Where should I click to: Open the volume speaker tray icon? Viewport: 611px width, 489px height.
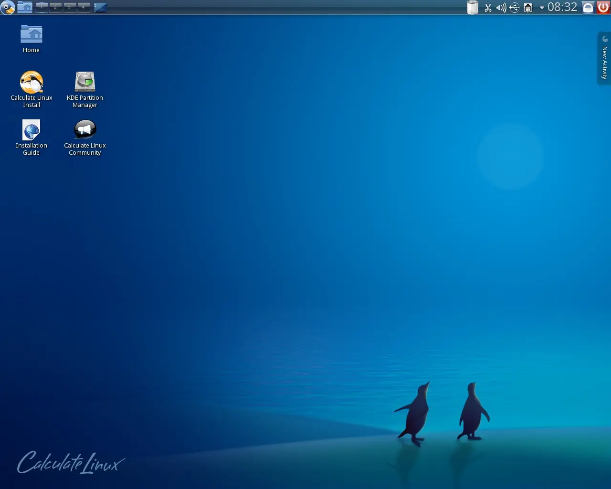pyautogui.click(x=501, y=8)
